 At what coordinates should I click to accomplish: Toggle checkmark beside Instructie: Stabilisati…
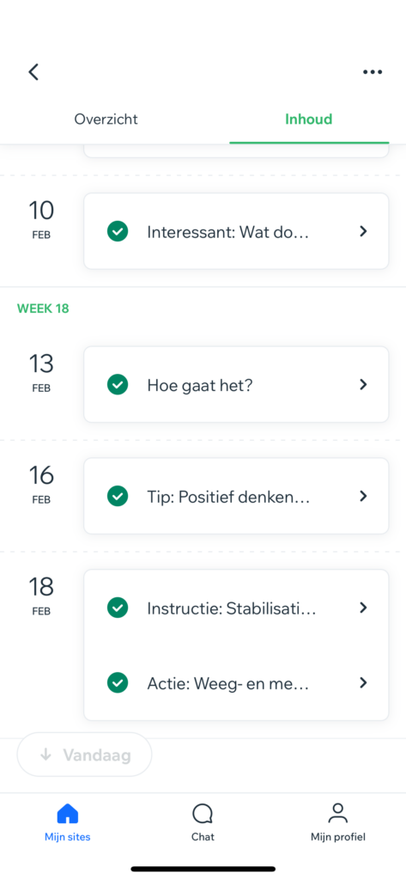point(118,608)
